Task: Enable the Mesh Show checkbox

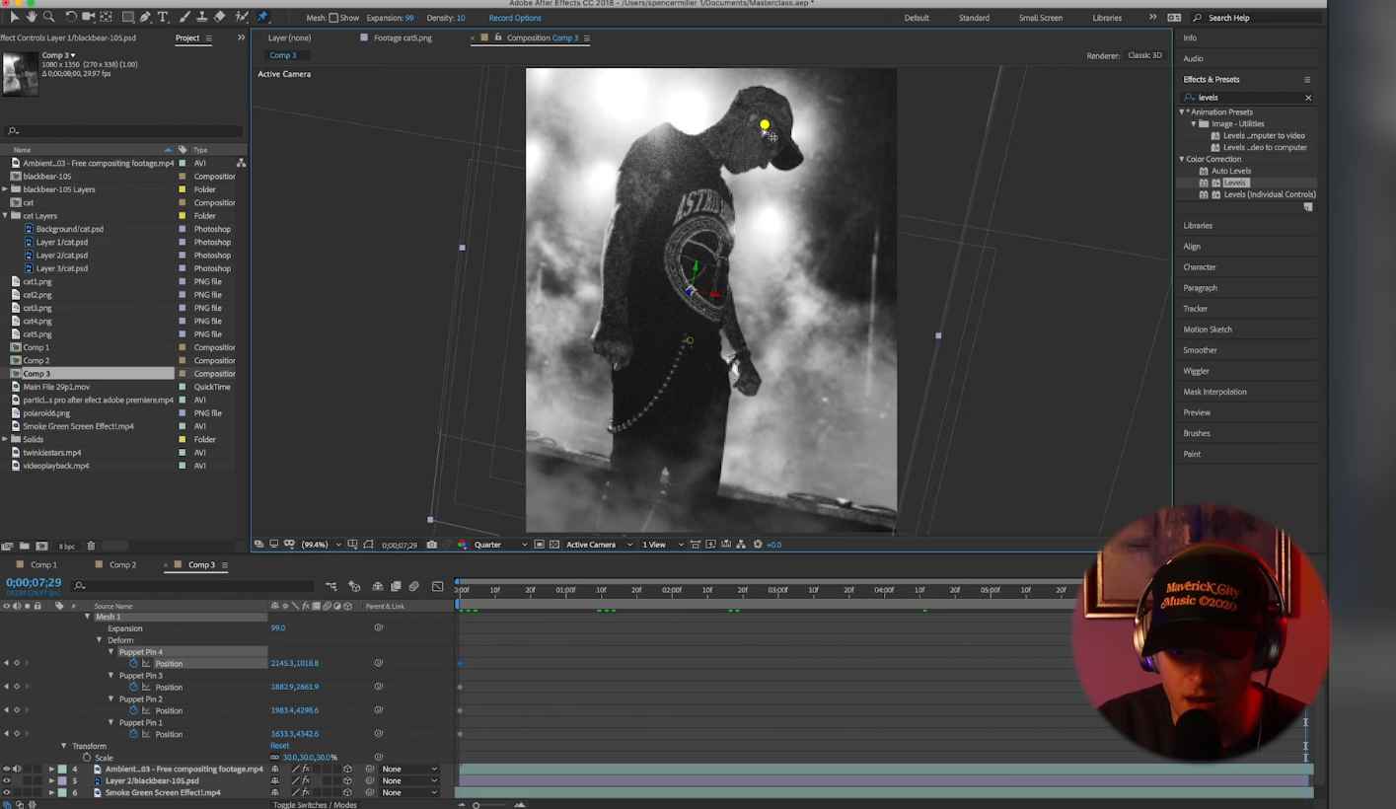Action: 333,18
